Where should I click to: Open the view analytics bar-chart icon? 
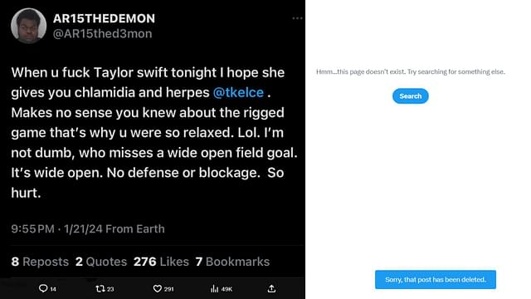coord(214,288)
